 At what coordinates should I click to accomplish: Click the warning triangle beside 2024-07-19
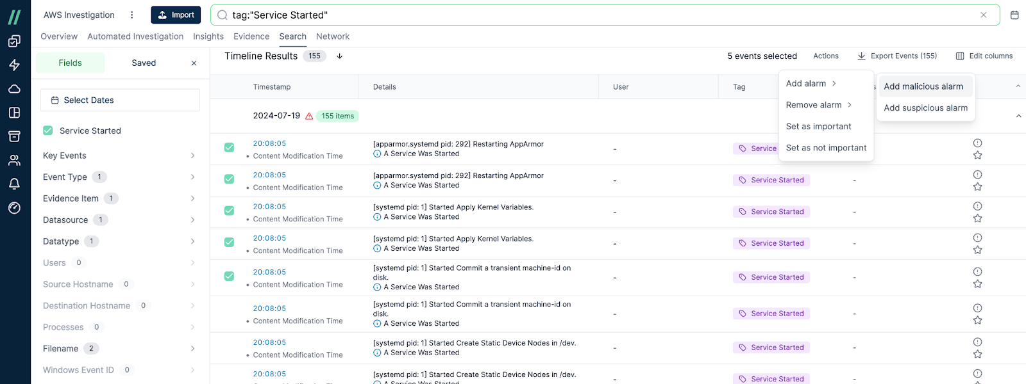pos(309,116)
